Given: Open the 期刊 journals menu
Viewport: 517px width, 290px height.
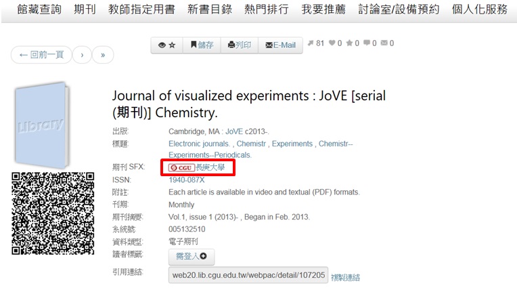Looking at the screenshot, I should click(x=85, y=9).
